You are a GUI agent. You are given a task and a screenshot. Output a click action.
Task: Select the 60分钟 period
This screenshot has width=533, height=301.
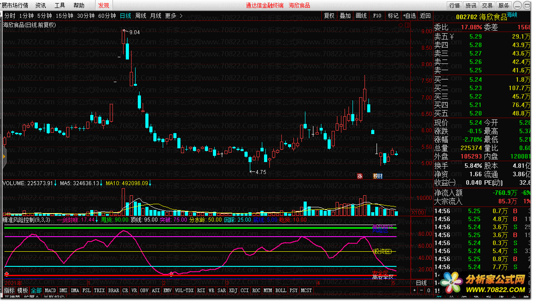click(107, 16)
